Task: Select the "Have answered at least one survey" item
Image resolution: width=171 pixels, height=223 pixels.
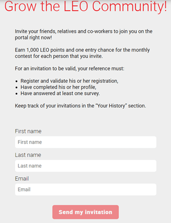Action: pos(60,93)
